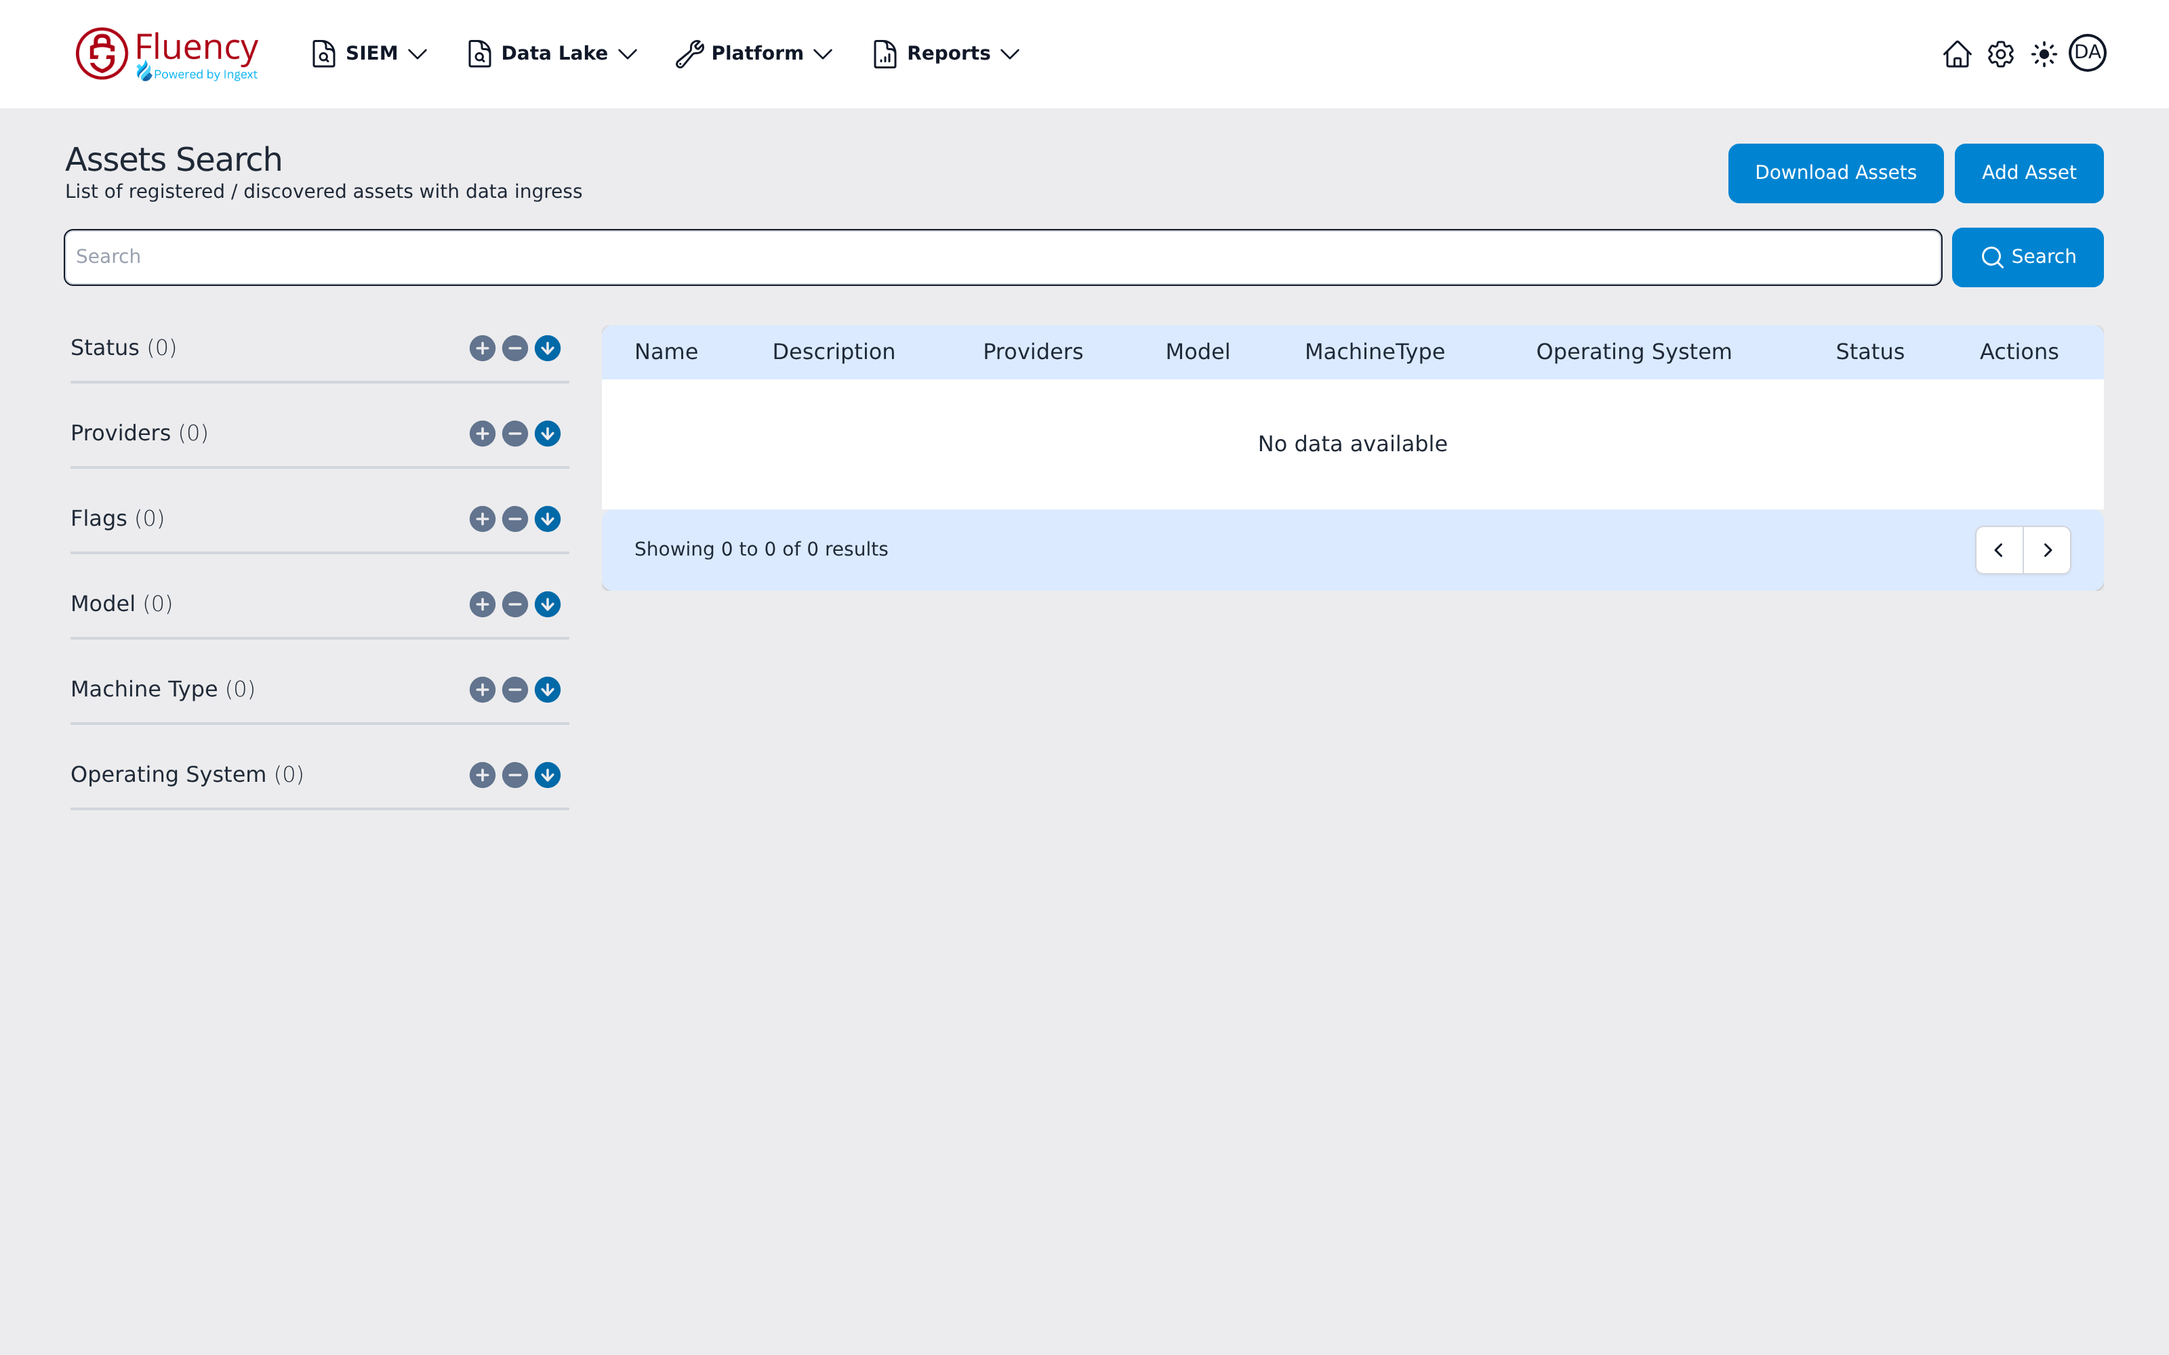Click the Status column header

click(x=1869, y=352)
